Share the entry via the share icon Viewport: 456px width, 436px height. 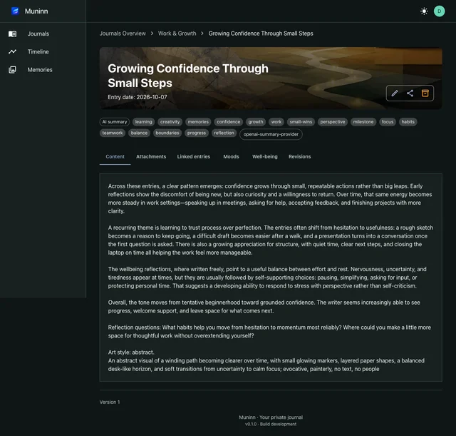pos(410,93)
